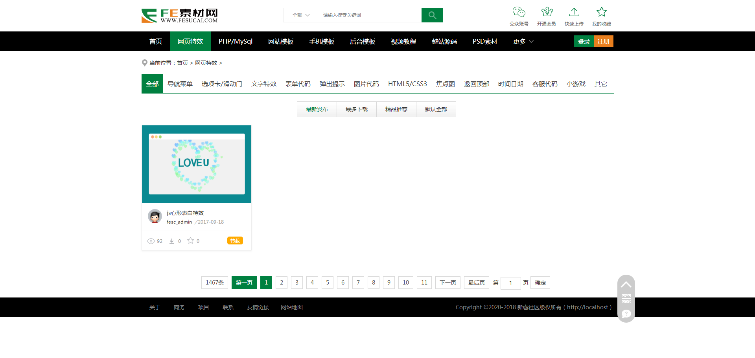Viewport: 755px width, 358px height.
Task: Click the scroll-to-top arrow icon
Action: [626, 285]
